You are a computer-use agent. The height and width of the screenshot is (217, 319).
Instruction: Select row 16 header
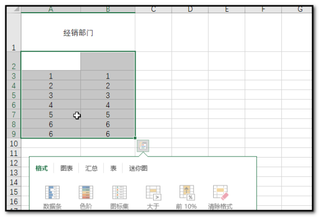[x=14, y=202]
